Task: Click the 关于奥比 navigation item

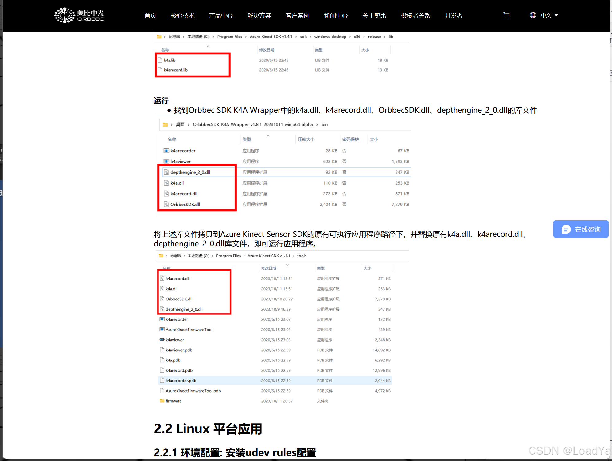Action: (x=374, y=15)
